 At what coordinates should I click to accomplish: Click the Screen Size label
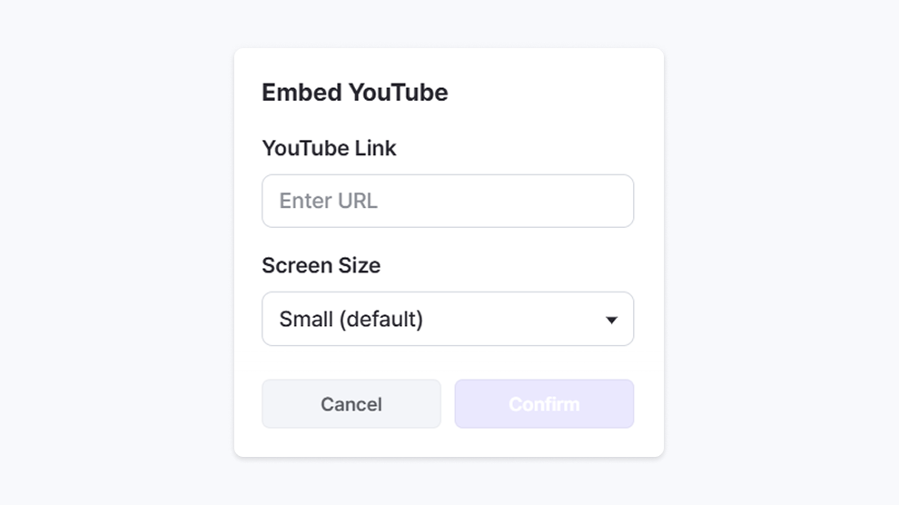[321, 265]
